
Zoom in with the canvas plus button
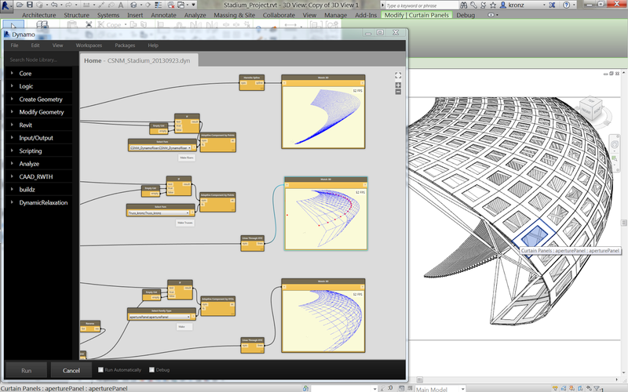(x=399, y=85)
